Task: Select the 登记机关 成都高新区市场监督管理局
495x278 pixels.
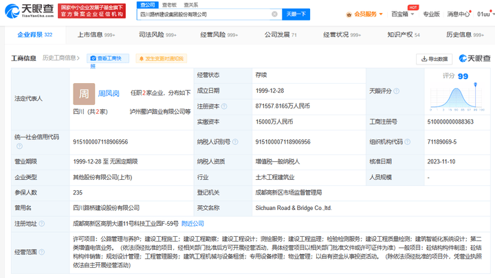Action: tap(289, 193)
